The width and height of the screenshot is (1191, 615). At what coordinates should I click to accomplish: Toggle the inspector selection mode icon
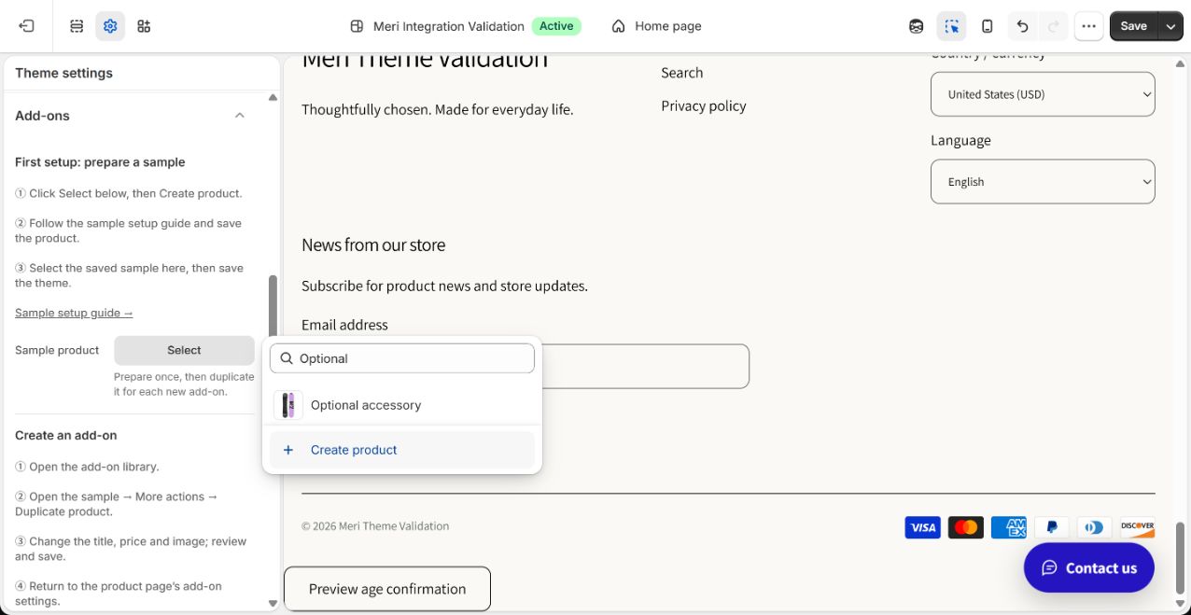(x=951, y=26)
